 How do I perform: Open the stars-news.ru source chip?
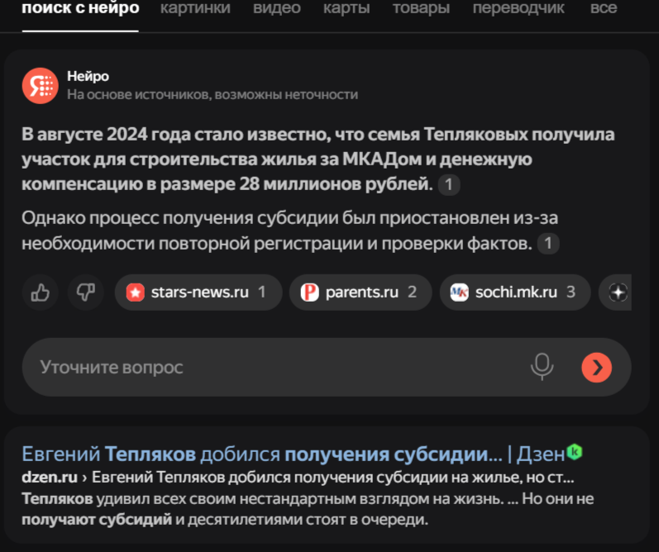[x=198, y=293]
